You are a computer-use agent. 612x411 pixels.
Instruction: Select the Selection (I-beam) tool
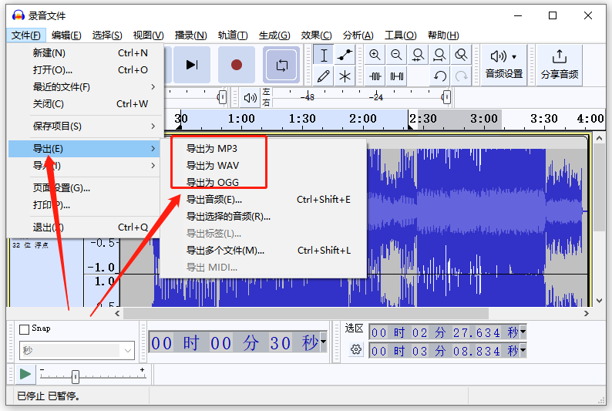point(324,55)
